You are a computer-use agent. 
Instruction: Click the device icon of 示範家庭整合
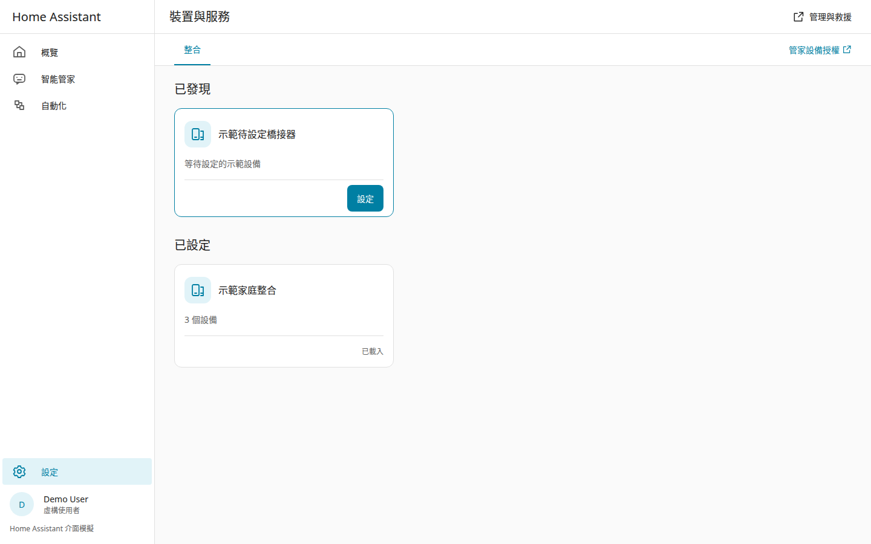tap(198, 290)
